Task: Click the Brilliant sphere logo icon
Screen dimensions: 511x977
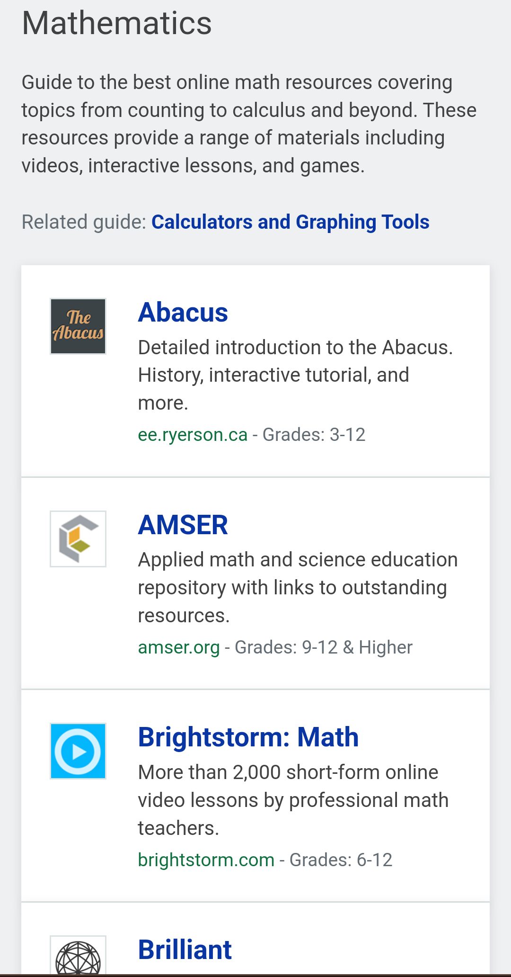Action: [78, 958]
